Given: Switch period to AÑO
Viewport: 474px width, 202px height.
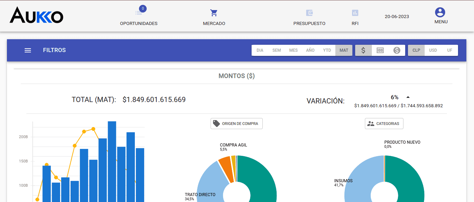Looking at the screenshot, I should (310, 50).
